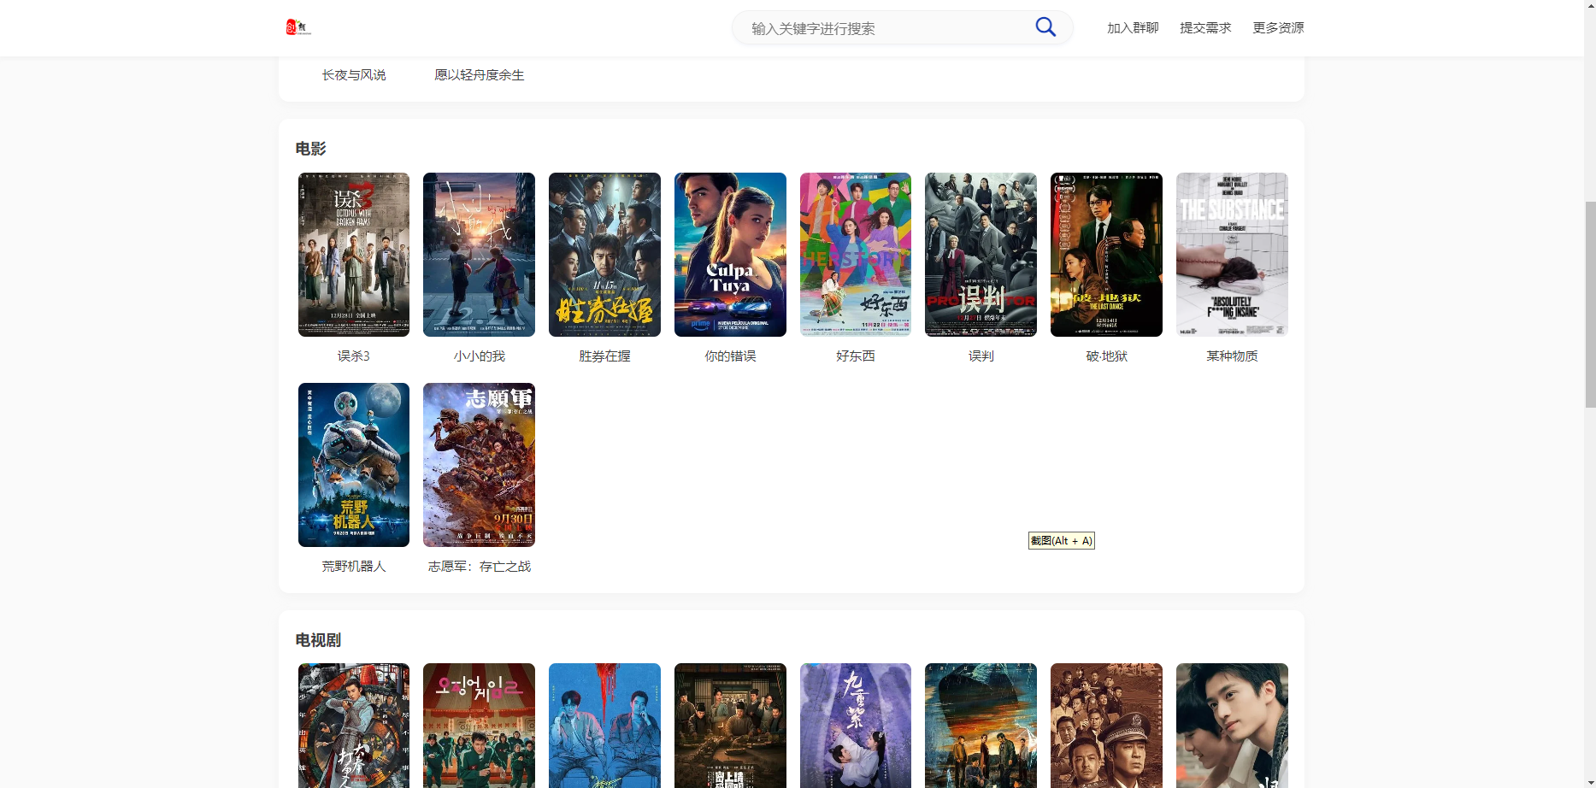The height and width of the screenshot is (788, 1596).
Task: Open 更多资源 from the navigation bar
Action: (x=1277, y=27)
